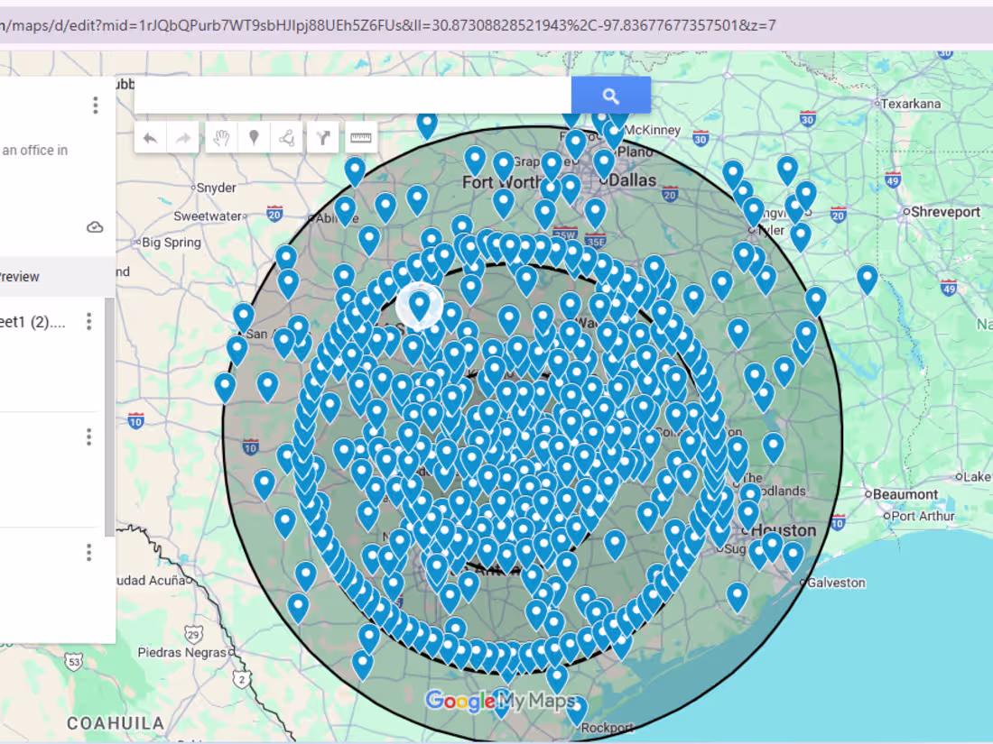Viewport: 993px width, 744px height.
Task: Click the Fort Worth city label
Action: coord(500,182)
